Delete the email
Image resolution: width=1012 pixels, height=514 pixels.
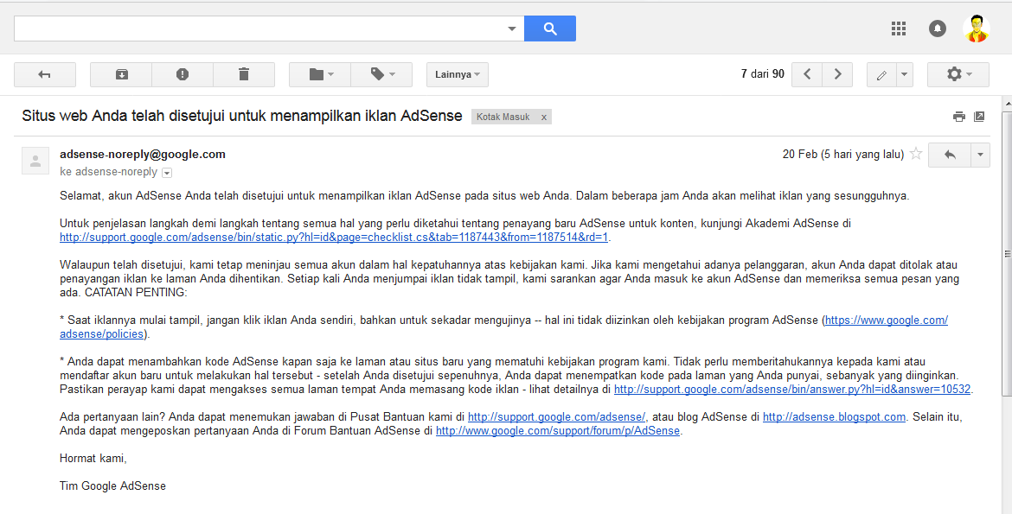click(243, 74)
